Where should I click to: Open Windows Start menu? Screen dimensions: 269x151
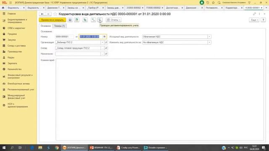click(x=4, y=148)
